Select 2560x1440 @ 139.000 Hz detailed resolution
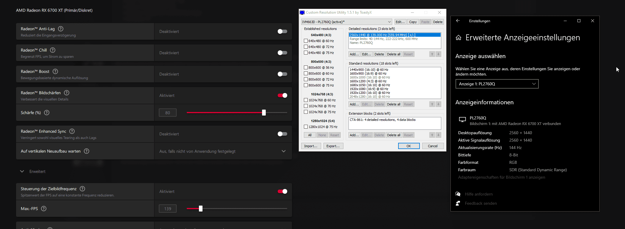625x229 pixels. pos(395,35)
